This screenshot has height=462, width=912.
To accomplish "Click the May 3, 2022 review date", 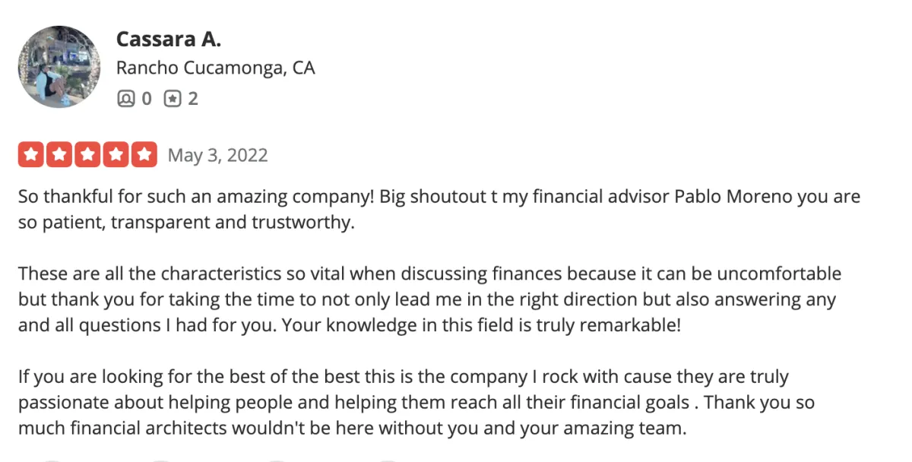I will point(217,156).
